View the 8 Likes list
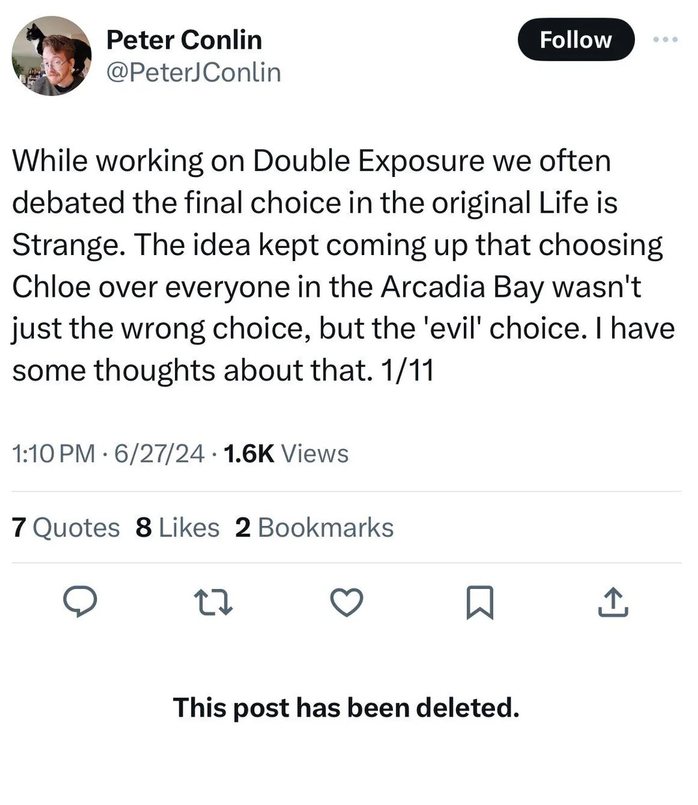Screen dimensions: 698x805 point(178,528)
